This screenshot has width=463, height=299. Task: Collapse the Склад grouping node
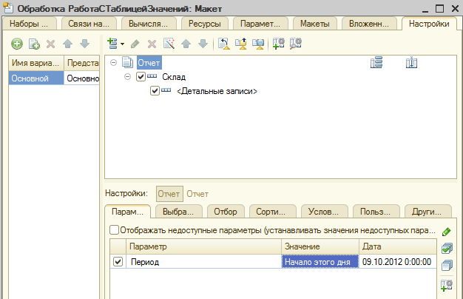point(127,77)
